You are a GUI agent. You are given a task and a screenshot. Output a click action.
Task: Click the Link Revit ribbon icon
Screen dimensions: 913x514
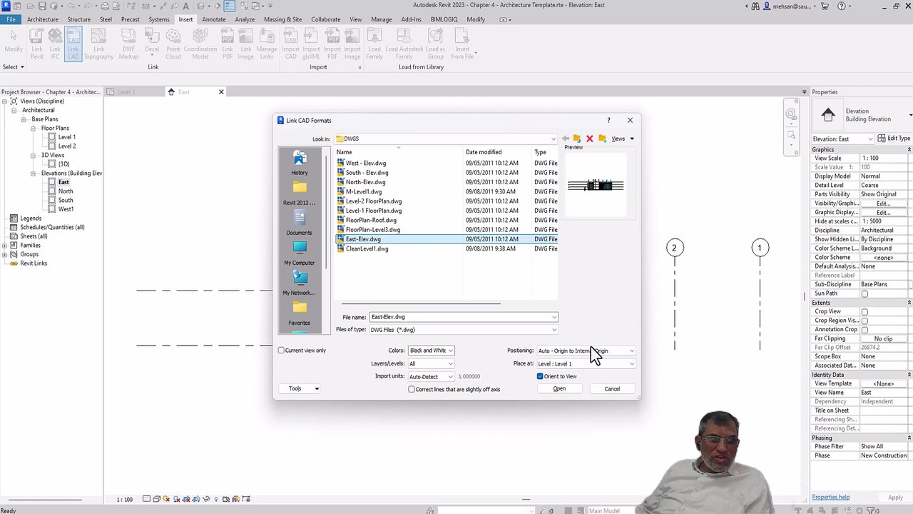[36, 44]
